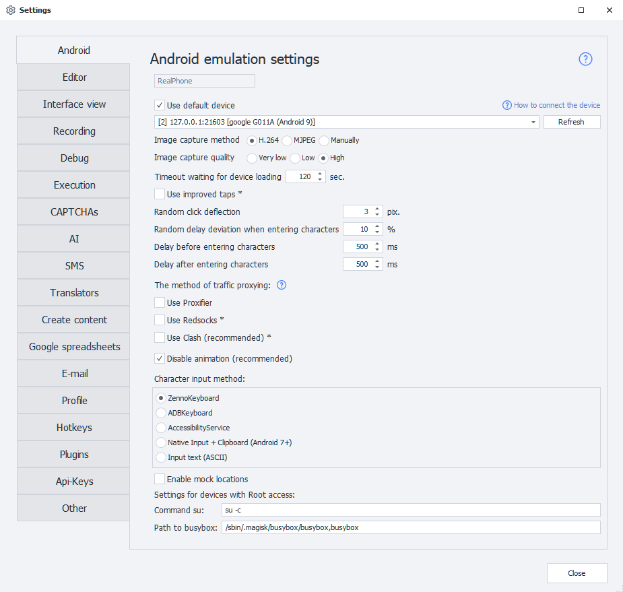
Task: Click the Refresh devices button
Action: click(572, 122)
